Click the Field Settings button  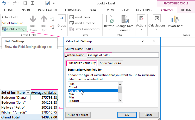tap(14, 29)
